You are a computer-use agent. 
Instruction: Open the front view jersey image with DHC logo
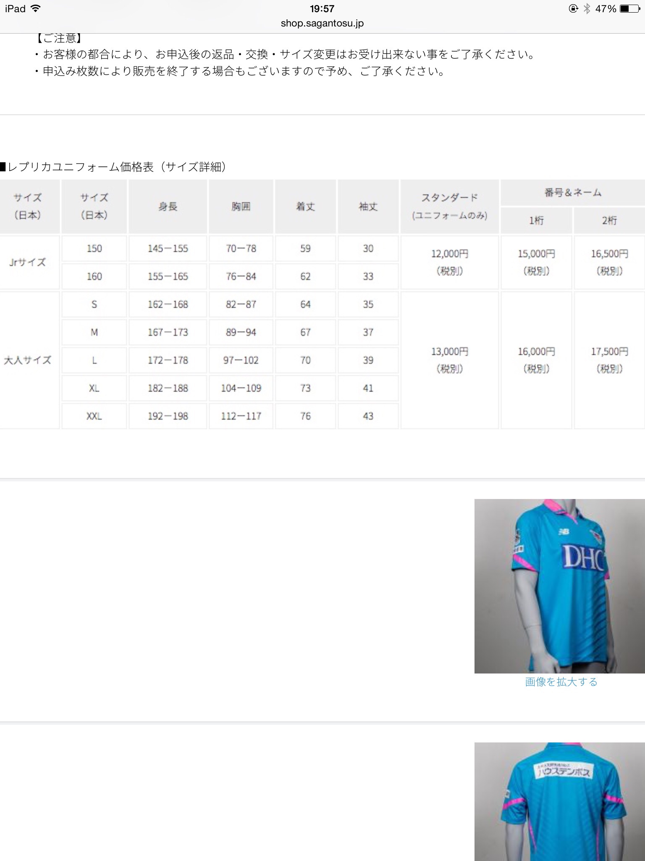tap(559, 586)
